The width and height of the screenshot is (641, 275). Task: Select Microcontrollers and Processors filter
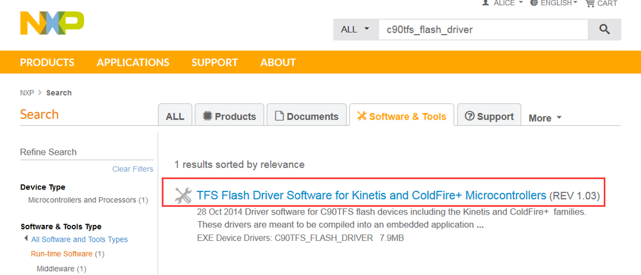coord(88,200)
